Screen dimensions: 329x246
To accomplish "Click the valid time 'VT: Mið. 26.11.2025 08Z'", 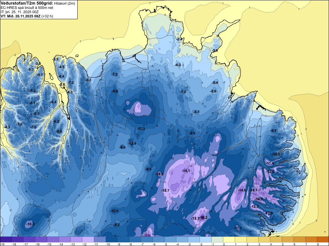I will (x=20, y=16).
